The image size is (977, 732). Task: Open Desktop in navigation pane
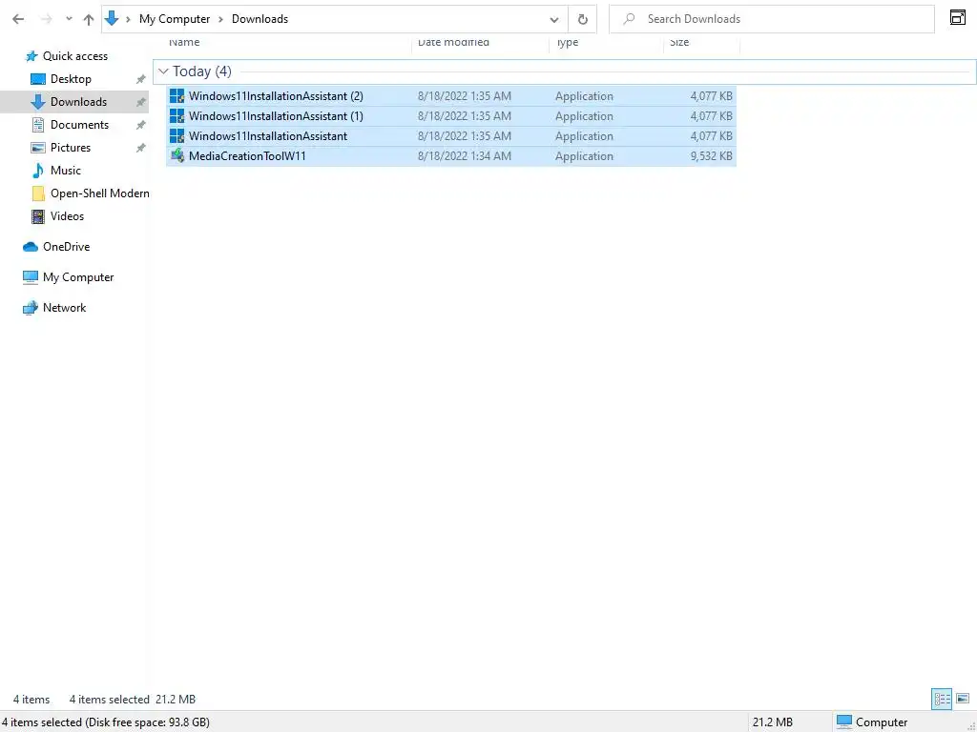tap(71, 79)
